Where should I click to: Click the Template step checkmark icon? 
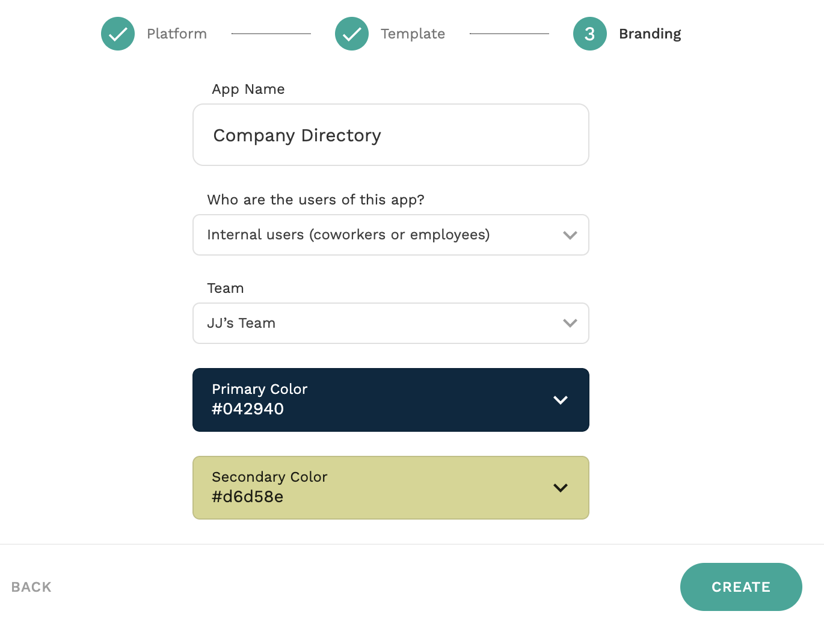click(x=352, y=34)
